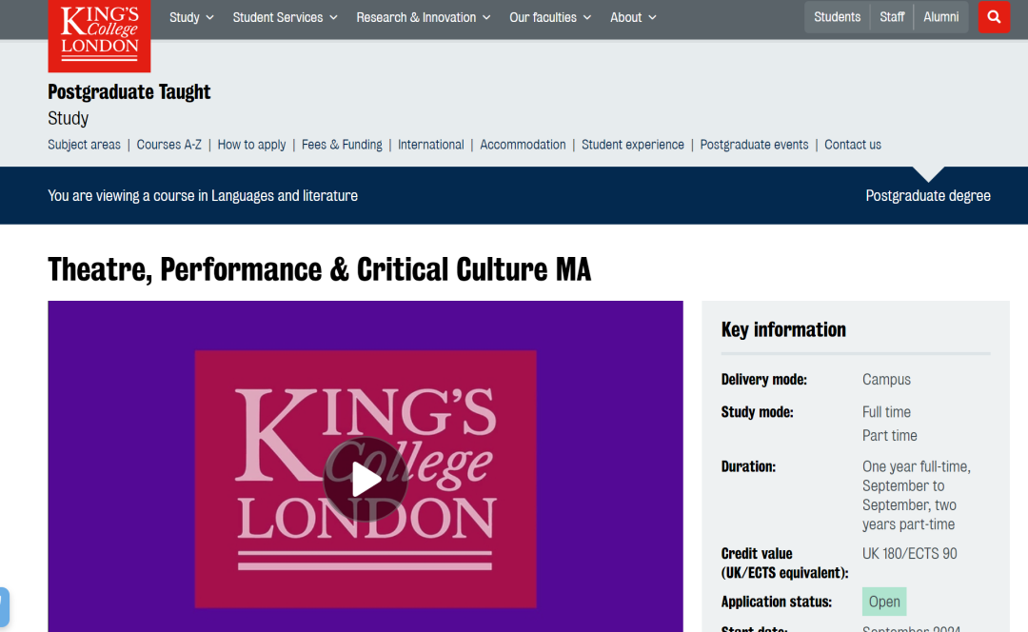Screen dimensions: 1028x632
Task: Click the Postgraduate degree label
Action: pos(928,196)
